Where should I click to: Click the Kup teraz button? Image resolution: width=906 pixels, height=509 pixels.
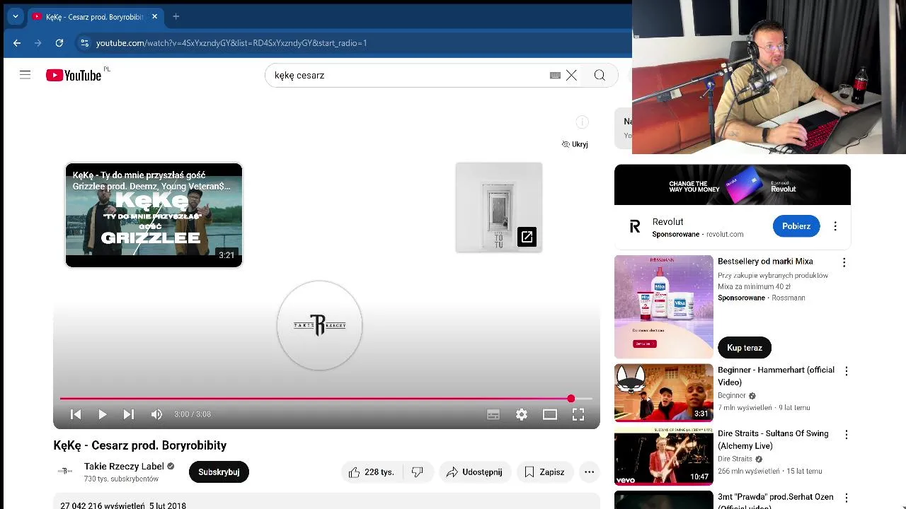[745, 348]
